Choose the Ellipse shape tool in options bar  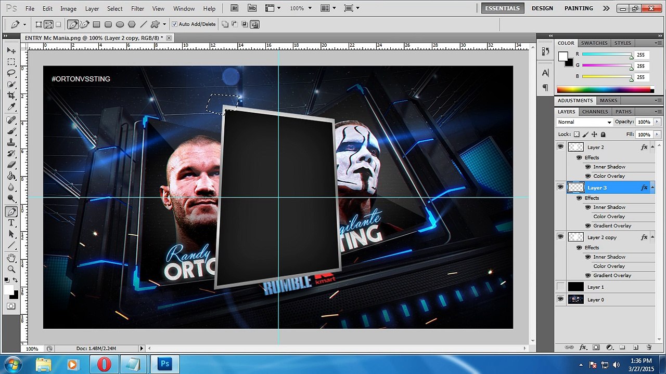pos(120,24)
